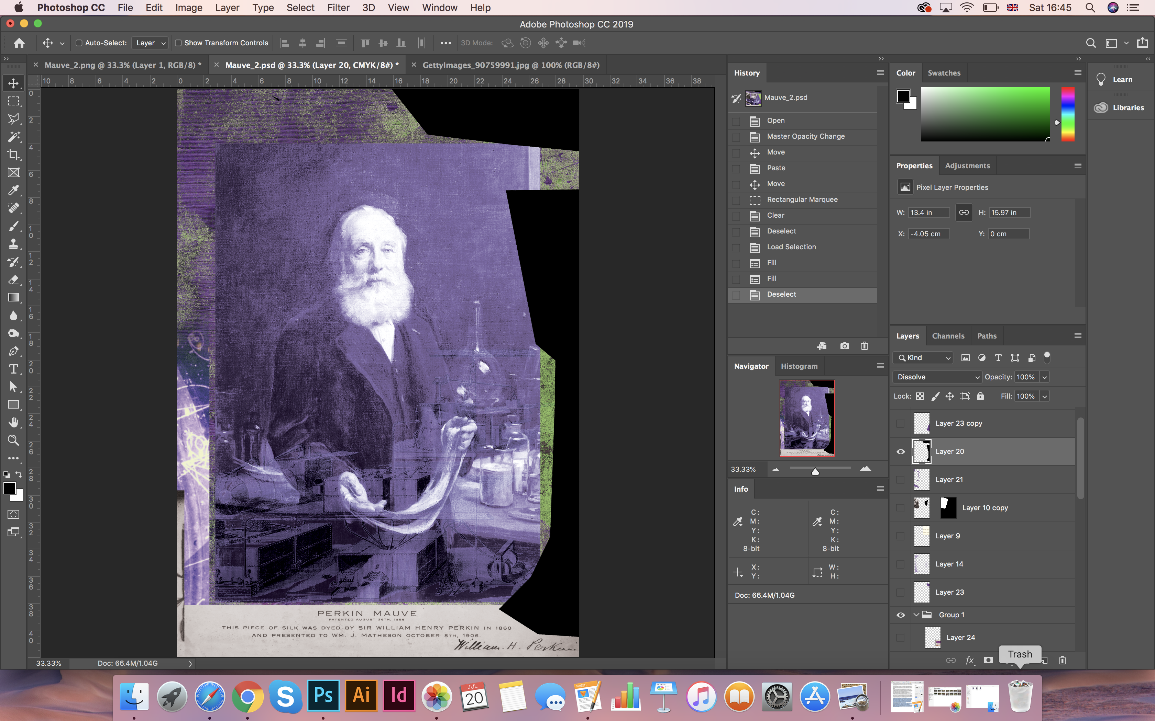Image resolution: width=1155 pixels, height=721 pixels.
Task: Select the Magic Wand tool
Action: [x=13, y=137]
